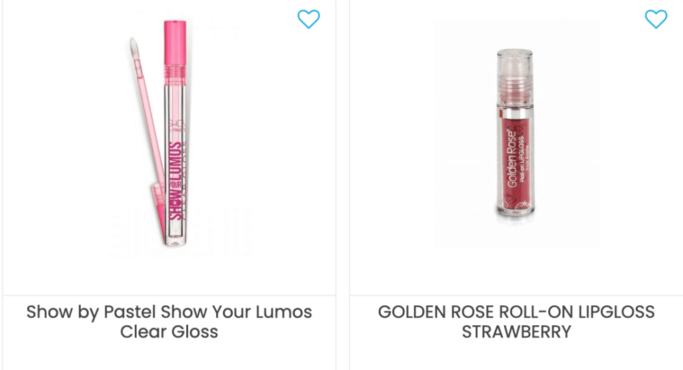Click the word "Pastel" in the left title

pos(129,312)
